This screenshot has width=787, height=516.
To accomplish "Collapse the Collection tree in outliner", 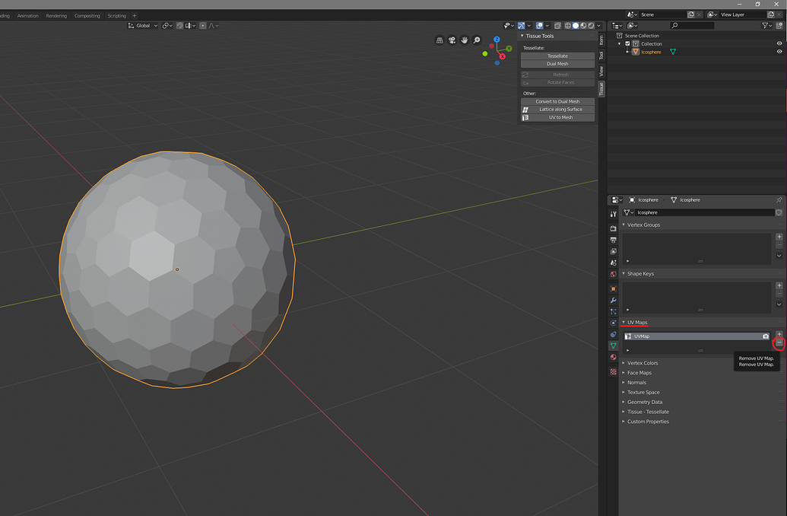I will [x=620, y=43].
